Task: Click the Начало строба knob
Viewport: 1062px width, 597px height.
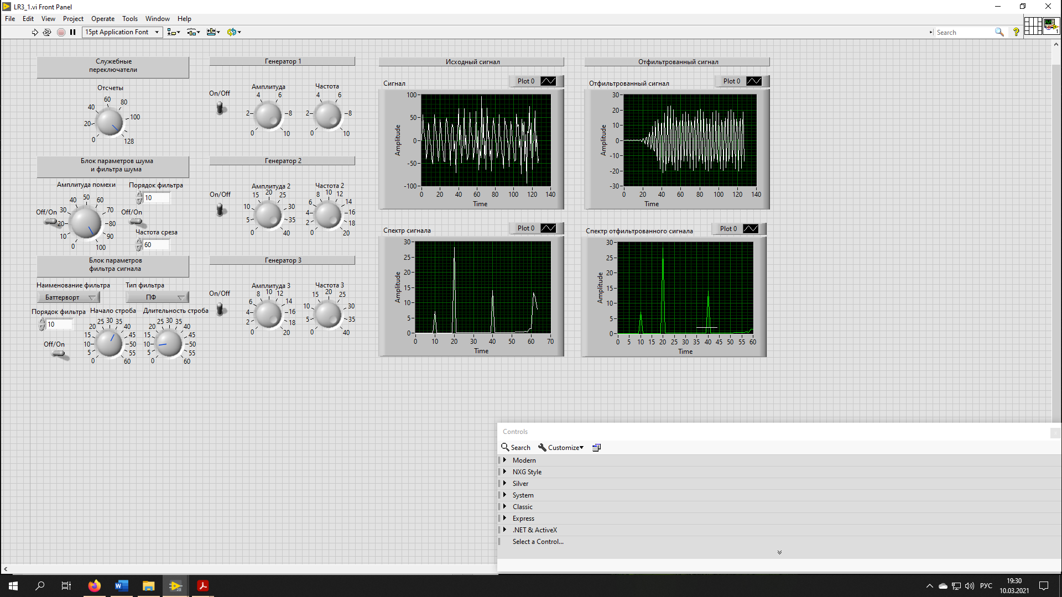Action: coord(110,343)
